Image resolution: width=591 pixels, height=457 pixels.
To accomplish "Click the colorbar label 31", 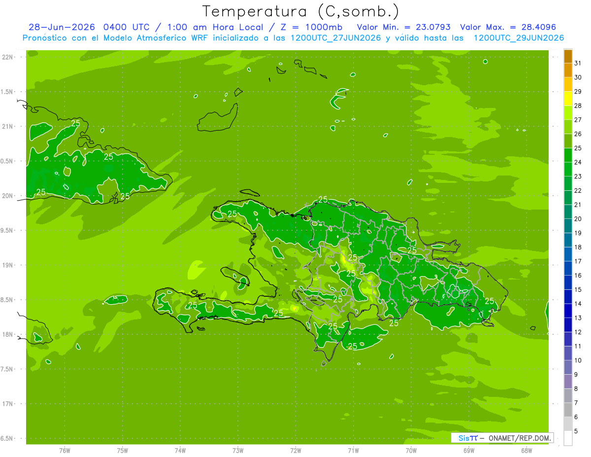I will (x=578, y=63).
